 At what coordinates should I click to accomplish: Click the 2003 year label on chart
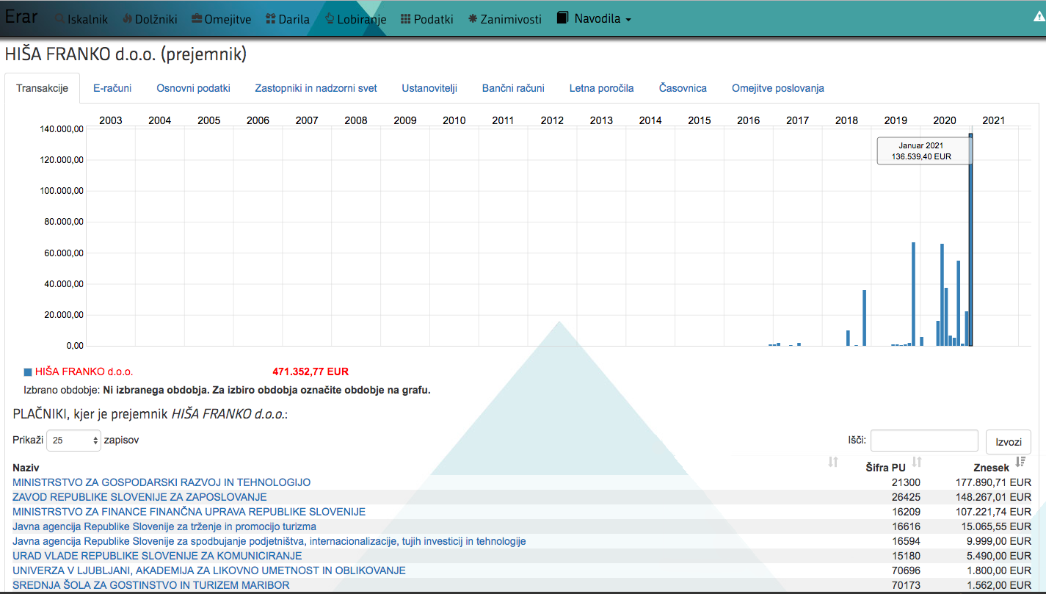(110, 120)
